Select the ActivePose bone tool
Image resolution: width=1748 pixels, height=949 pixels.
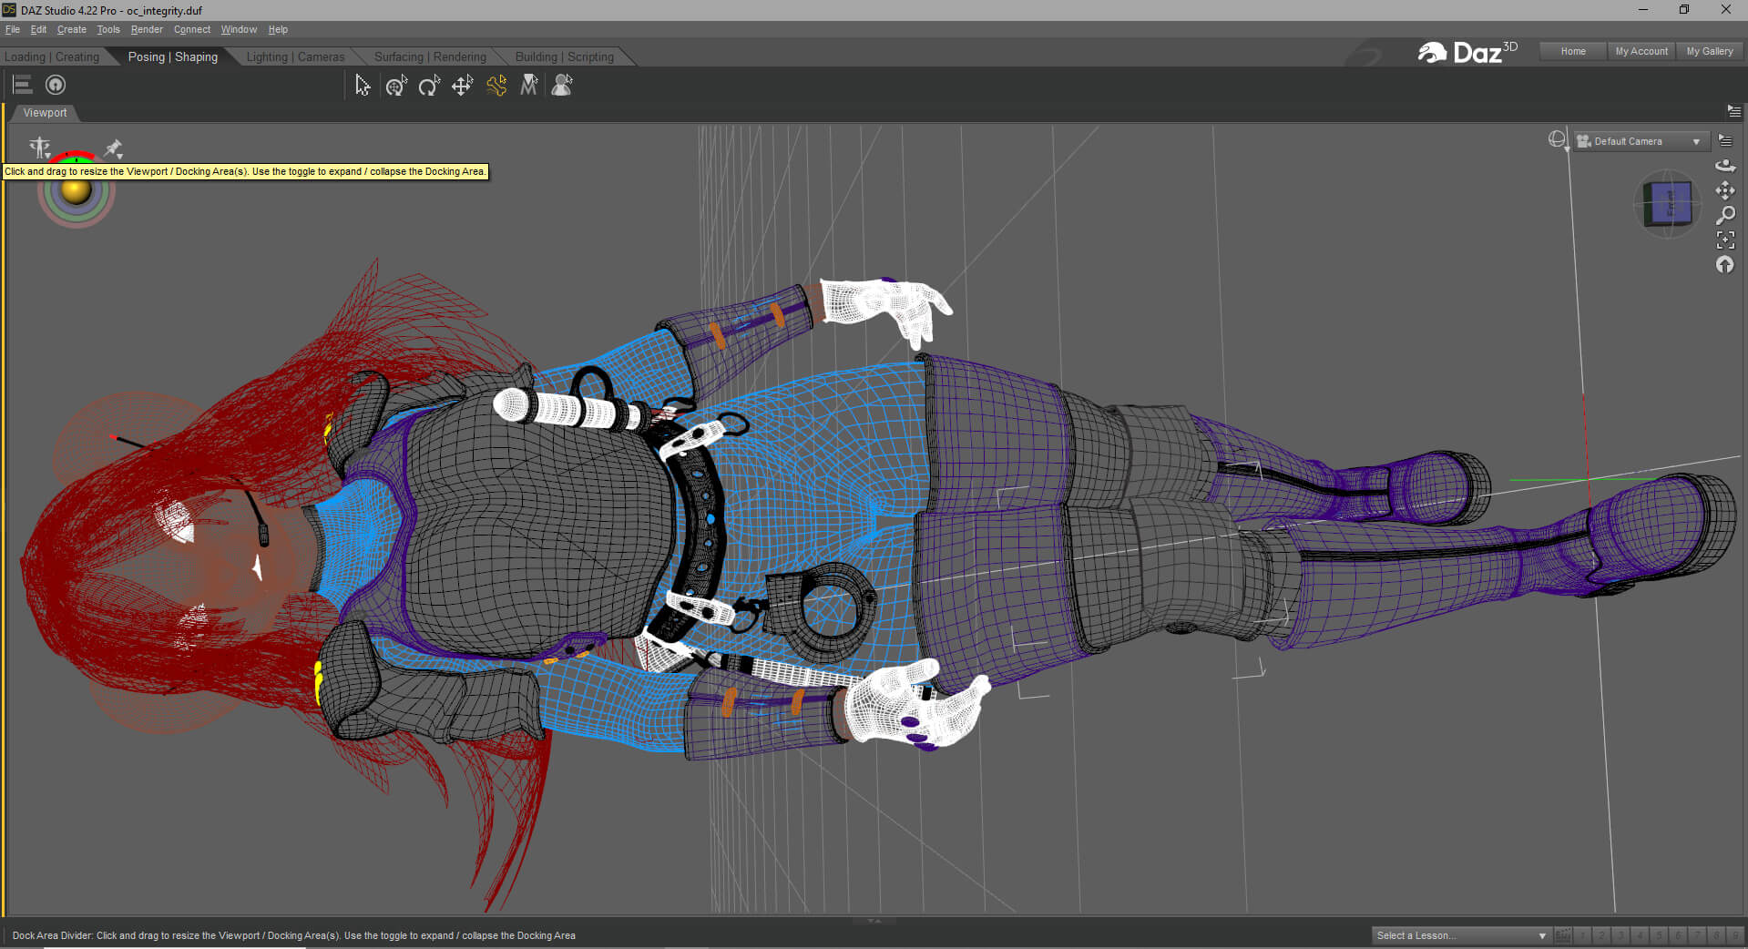(496, 86)
